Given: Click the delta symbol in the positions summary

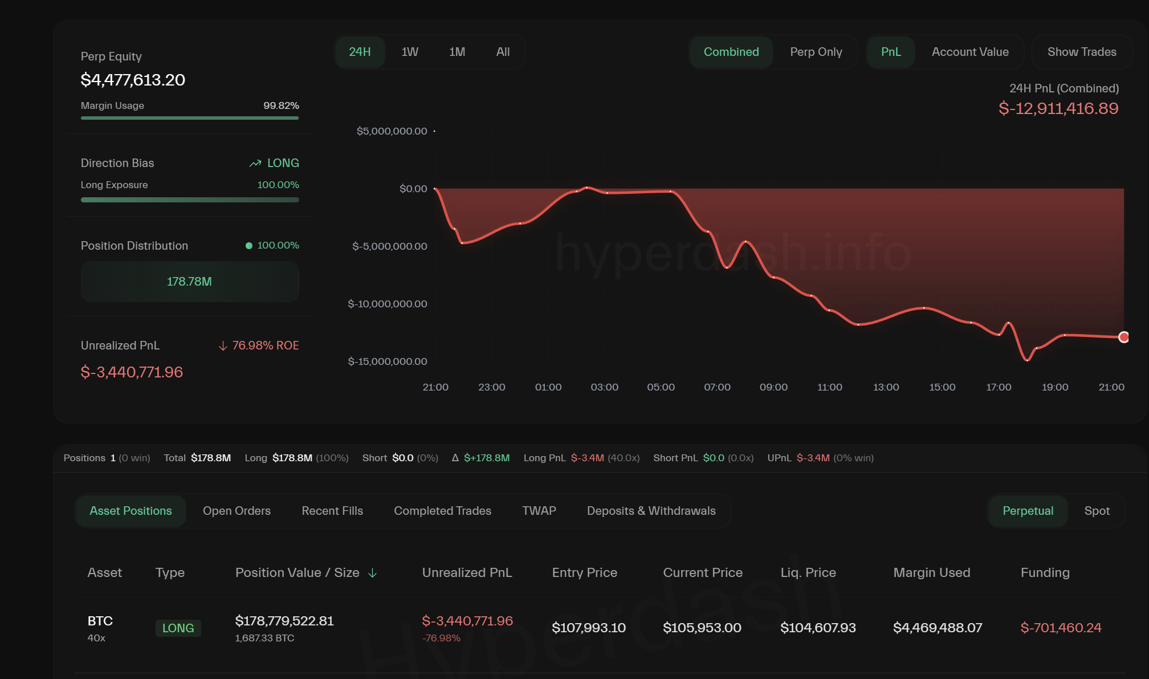Looking at the screenshot, I should (x=455, y=458).
